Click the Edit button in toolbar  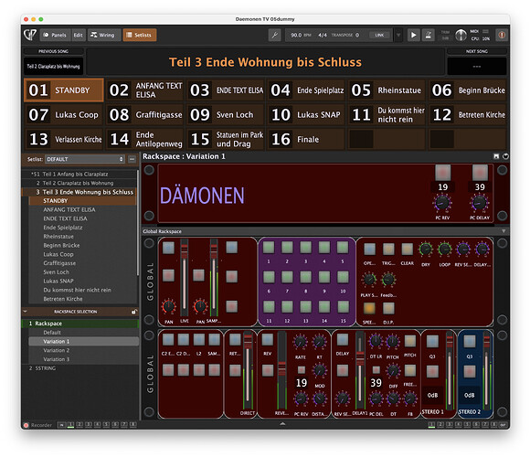78,35
